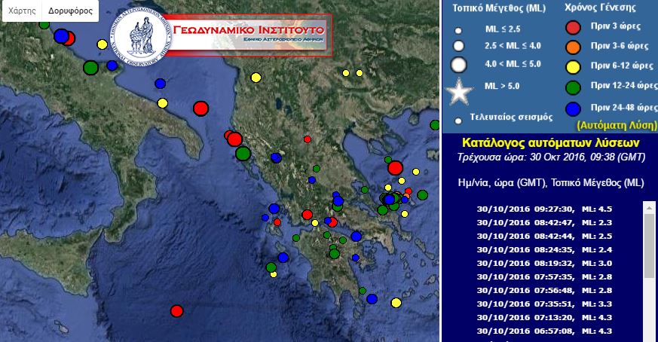Screen dimensions: 658x342
Task: Select the yellow marker below the green one southwest of Zakynthos
Action: [274, 274]
